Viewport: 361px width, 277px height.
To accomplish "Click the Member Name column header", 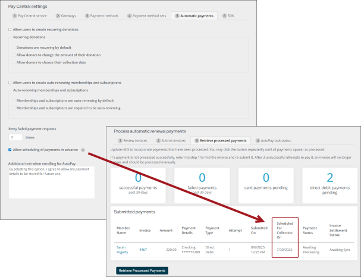I will (x=123, y=230).
